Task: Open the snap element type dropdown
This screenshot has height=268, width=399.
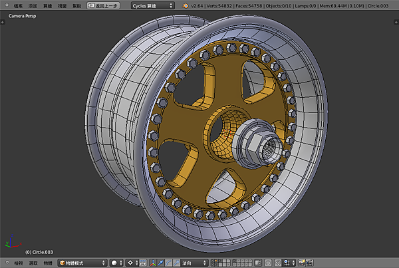Action: point(289,263)
